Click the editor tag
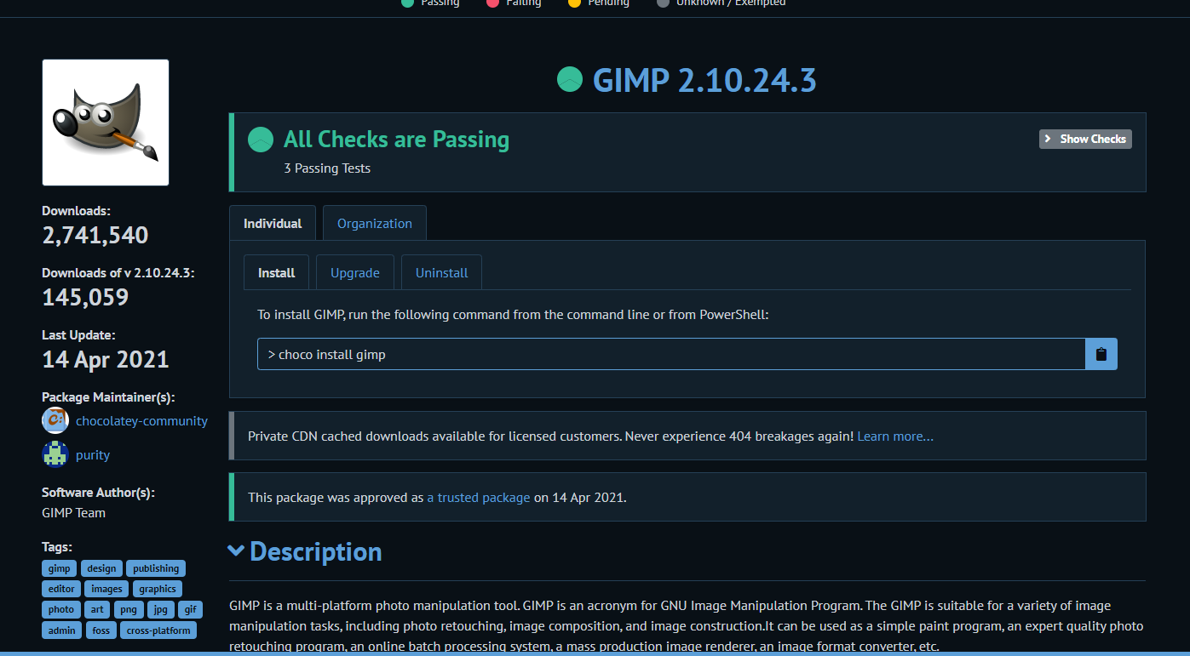 61,588
